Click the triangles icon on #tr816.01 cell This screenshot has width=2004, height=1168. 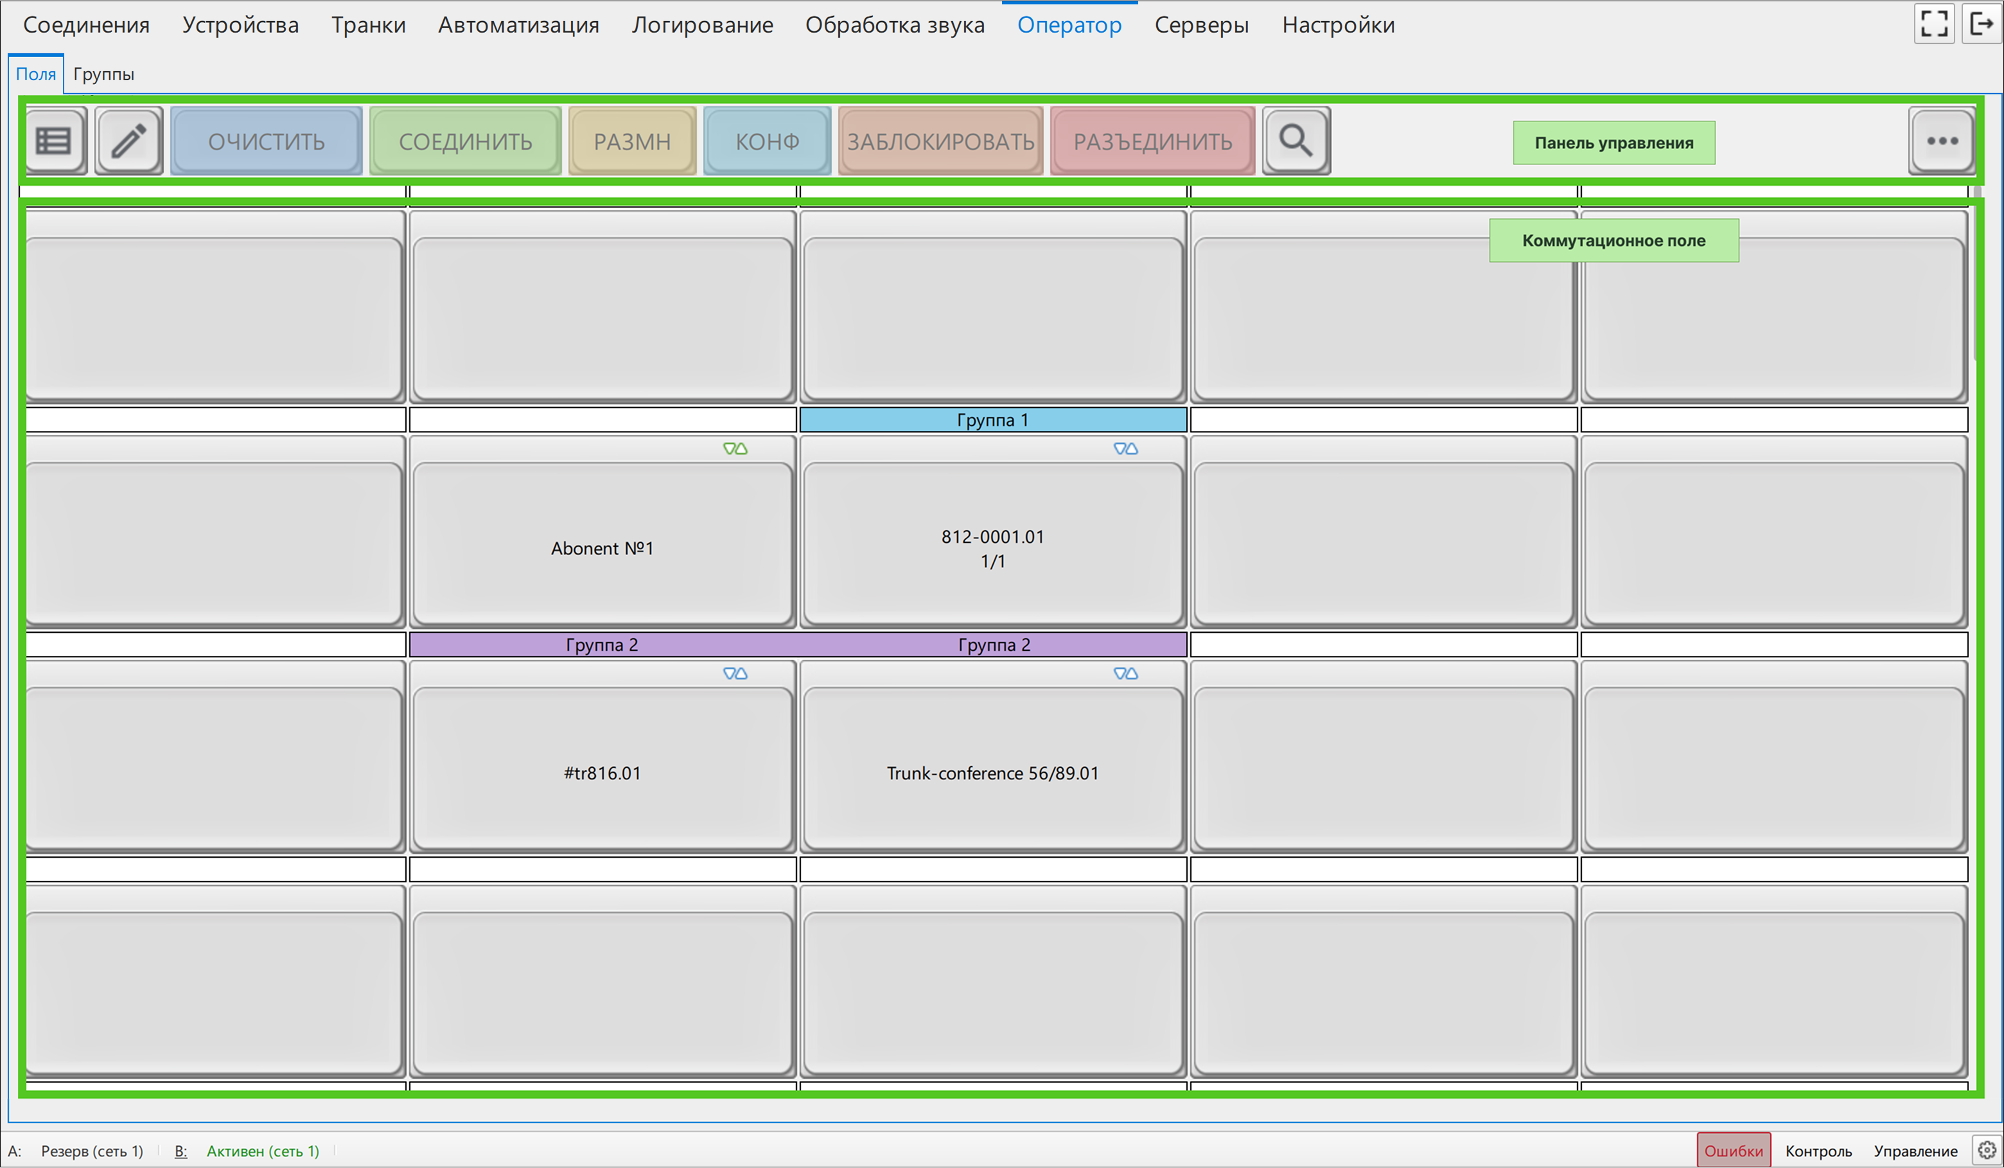point(735,673)
